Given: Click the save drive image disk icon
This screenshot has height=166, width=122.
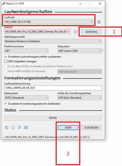Looking at the screenshot, I should coord(99,22).
